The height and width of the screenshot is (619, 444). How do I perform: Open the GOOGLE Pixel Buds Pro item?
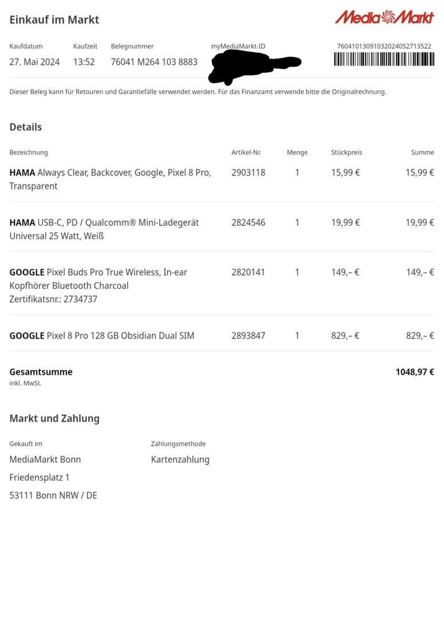tap(98, 285)
